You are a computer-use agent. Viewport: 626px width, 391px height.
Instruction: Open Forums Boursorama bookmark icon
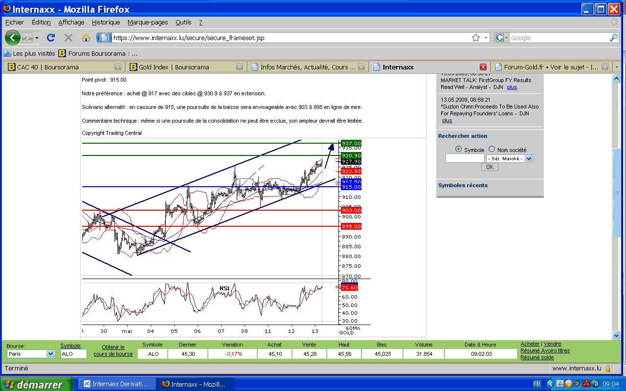pos(62,53)
